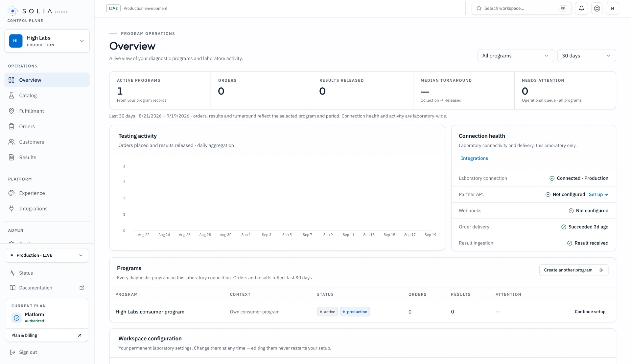Open the help lifebuoy icon
Screen dimensions: 631x364
point(597,9)
